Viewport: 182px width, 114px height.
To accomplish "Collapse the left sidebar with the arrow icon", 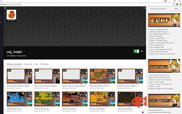I will [5, 8].
